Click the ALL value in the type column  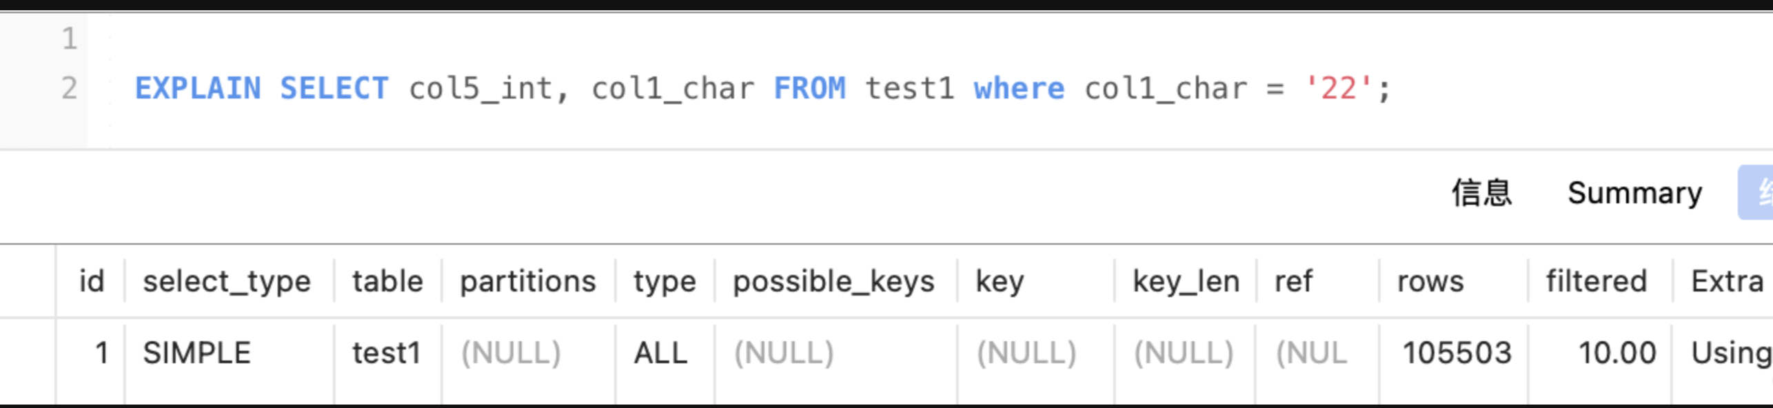660,353
